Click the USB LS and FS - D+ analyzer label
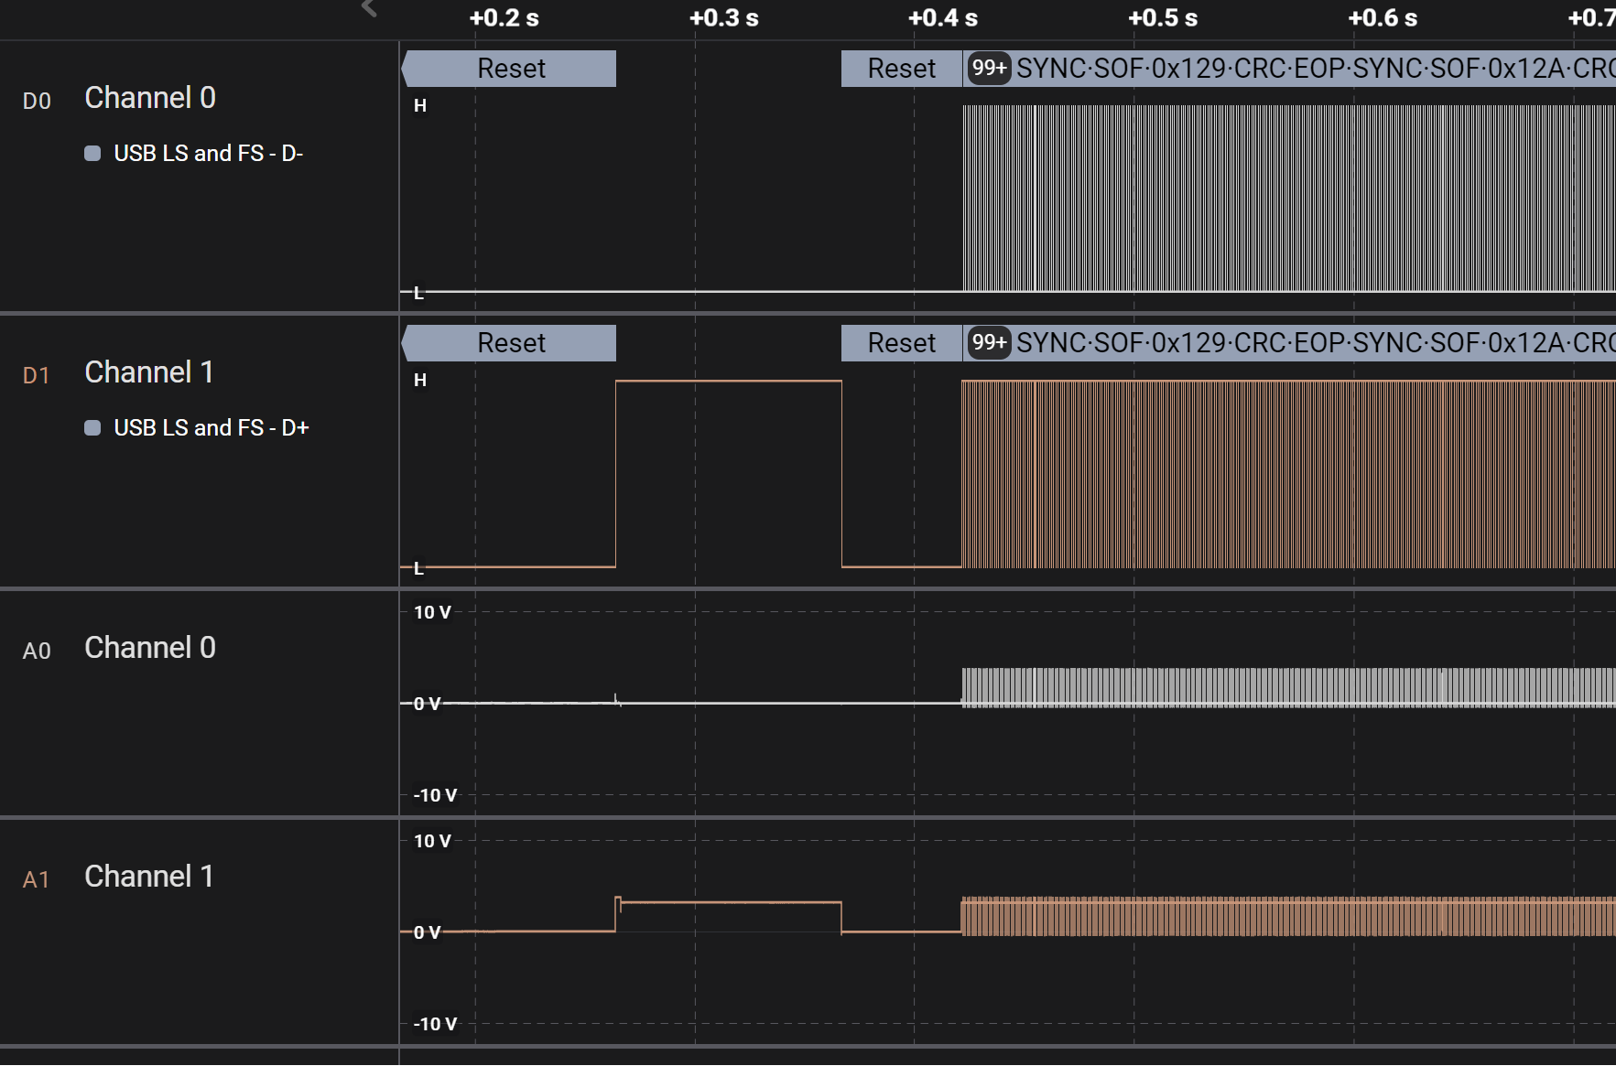1616x1066 pixels. coord(211,427)
